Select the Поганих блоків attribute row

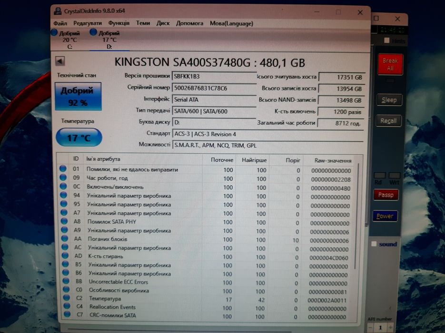point(207,239)
